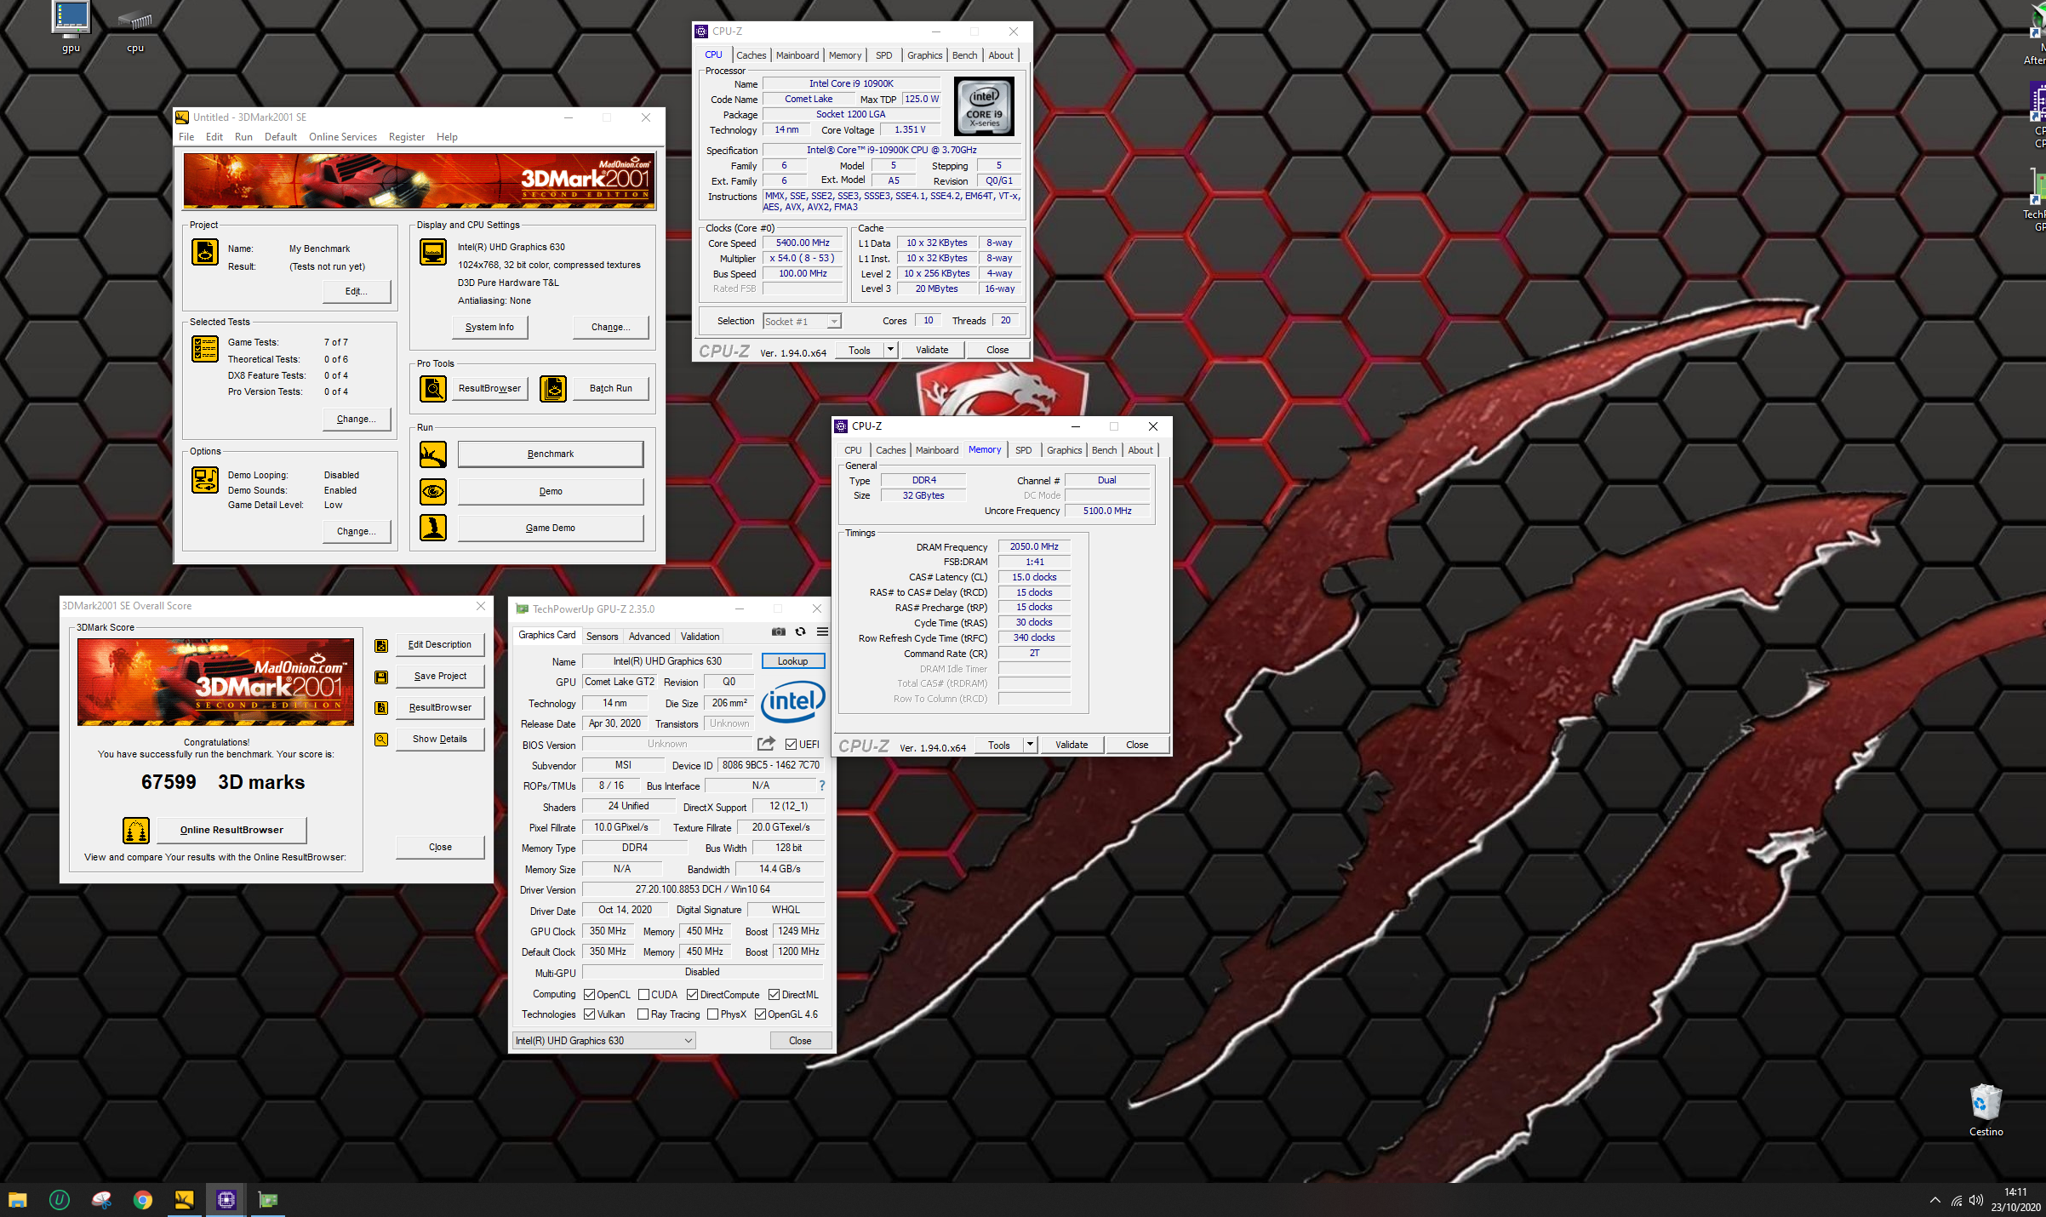Screen dimensions: 2046x1217
Task: Click the Lookup button in GPU-Z
Action: pyautogui.click(x=792, y=661)
